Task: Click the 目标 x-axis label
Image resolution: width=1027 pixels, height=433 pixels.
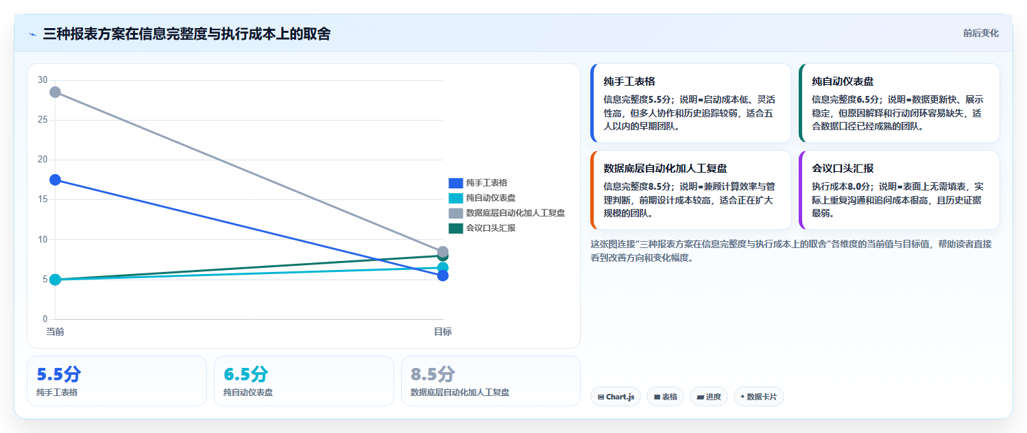Action: click(x=443, y=332)
